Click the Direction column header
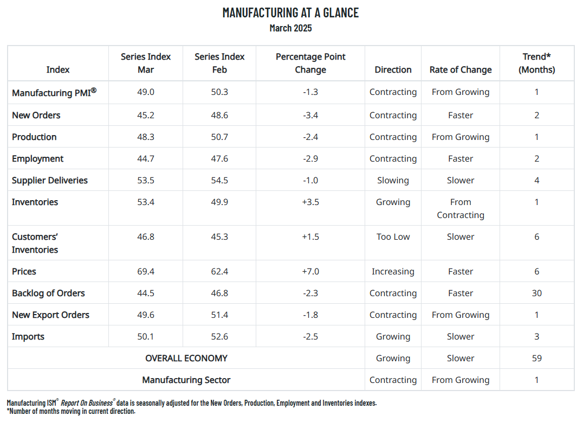583x422 pixels. tap(393, 69)
